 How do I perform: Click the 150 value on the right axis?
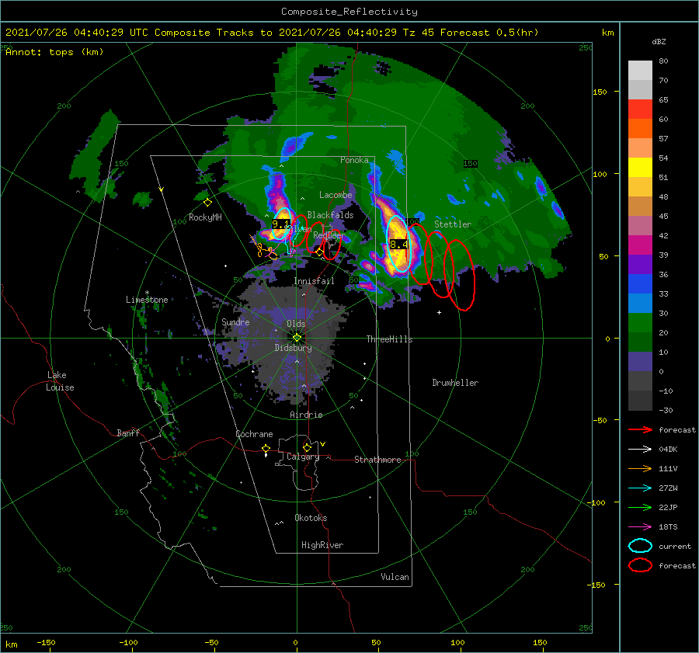[x=600, y=92]
